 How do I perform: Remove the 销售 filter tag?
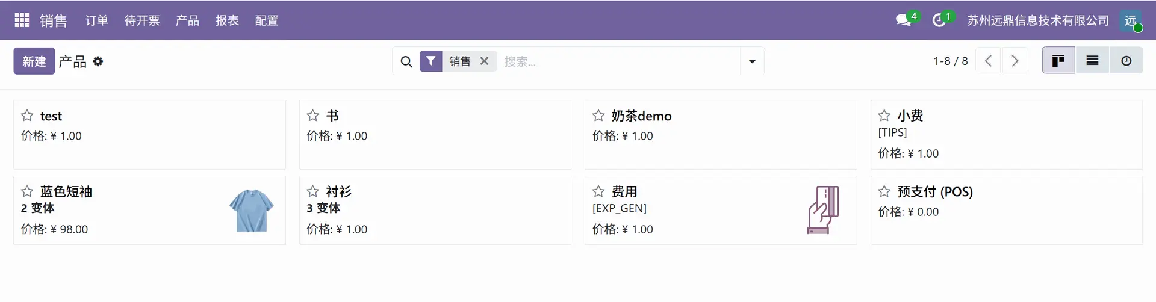click(x=484, y=61)
